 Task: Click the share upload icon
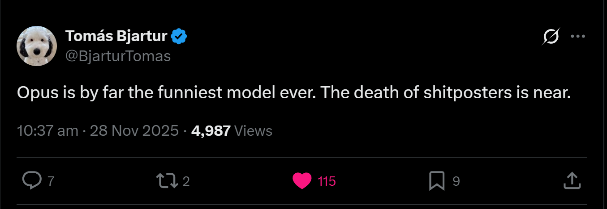(572, 180)
